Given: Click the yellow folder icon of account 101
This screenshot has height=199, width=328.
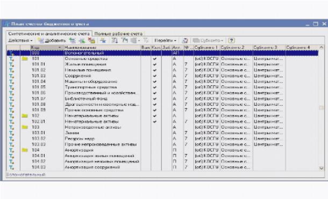Looking at the screenshot, I should tap(25, 58).
